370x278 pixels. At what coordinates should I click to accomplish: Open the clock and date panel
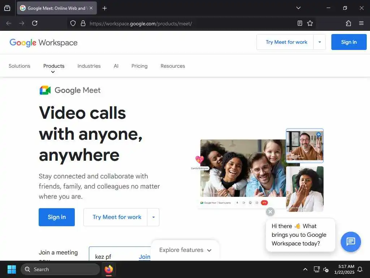344,269
